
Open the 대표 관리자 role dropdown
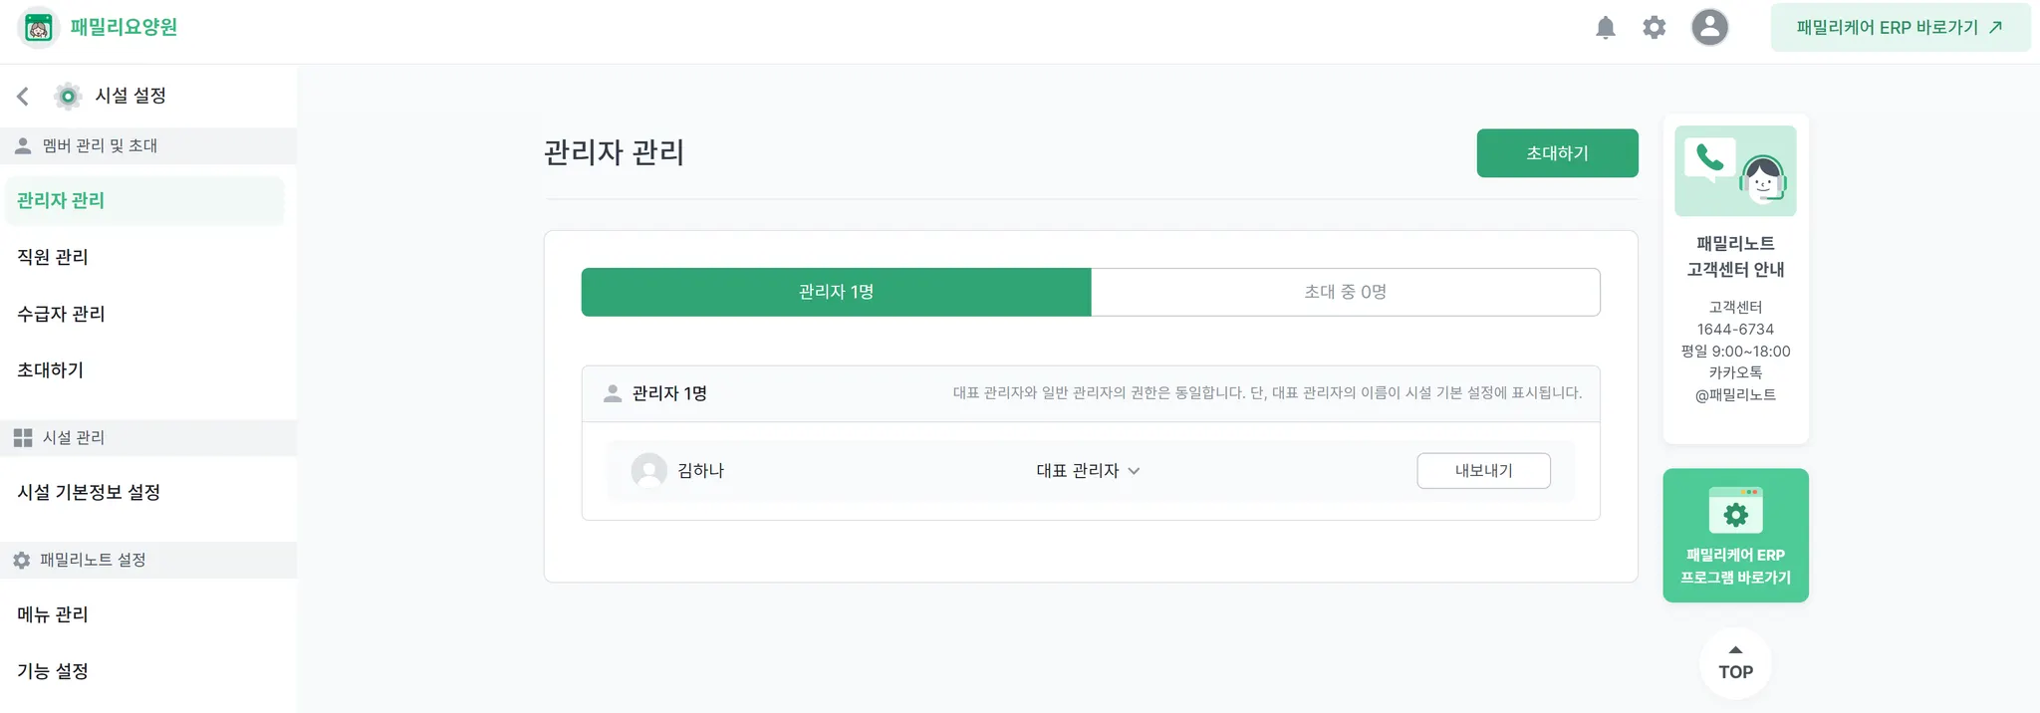(1087, 471)
